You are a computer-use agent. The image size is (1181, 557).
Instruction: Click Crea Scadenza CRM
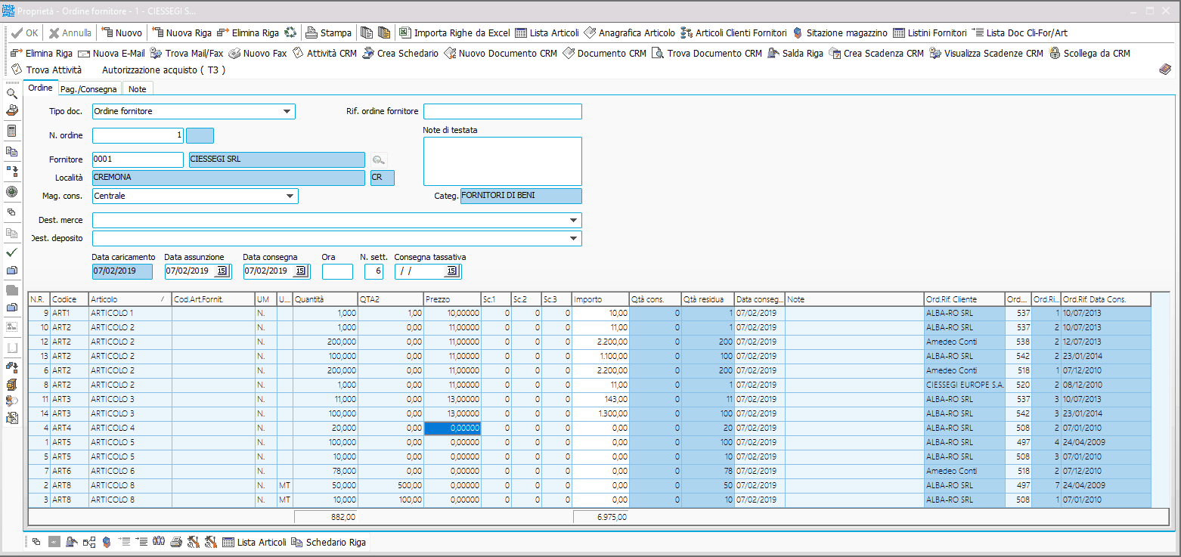(x=876, y=54)
